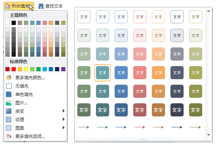Screen dimensions: 219x146
Task: Select the orange arrow line style
Action: [158, 127]
